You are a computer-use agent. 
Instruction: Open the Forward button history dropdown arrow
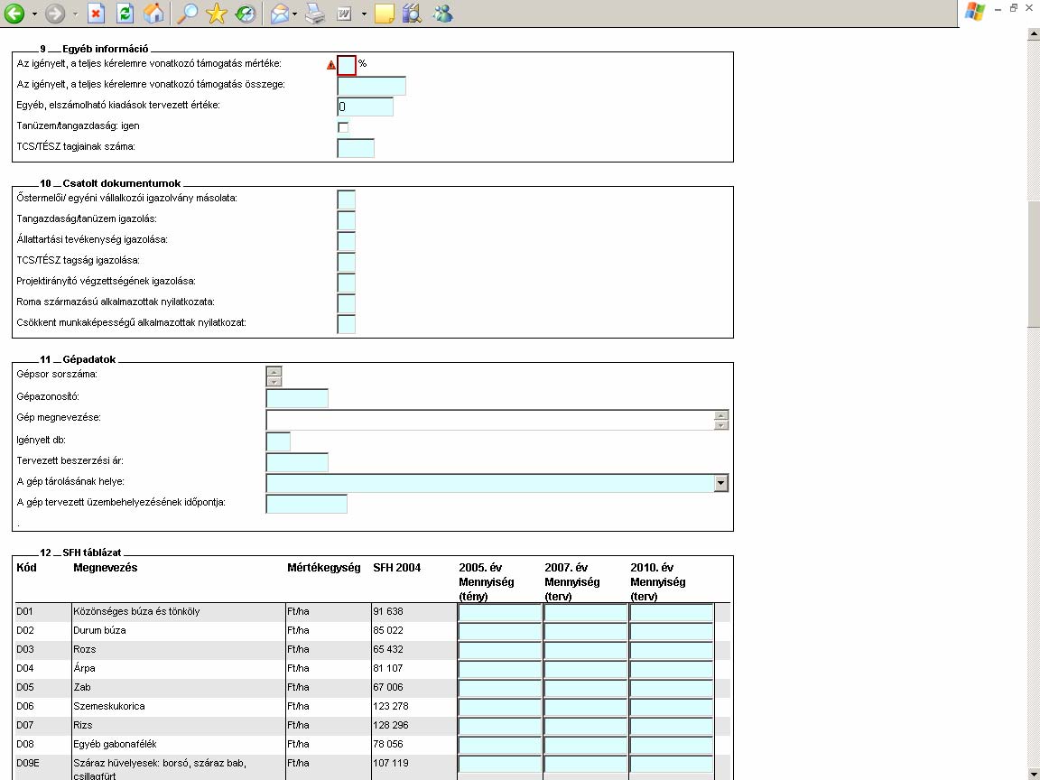click(75, 14)
